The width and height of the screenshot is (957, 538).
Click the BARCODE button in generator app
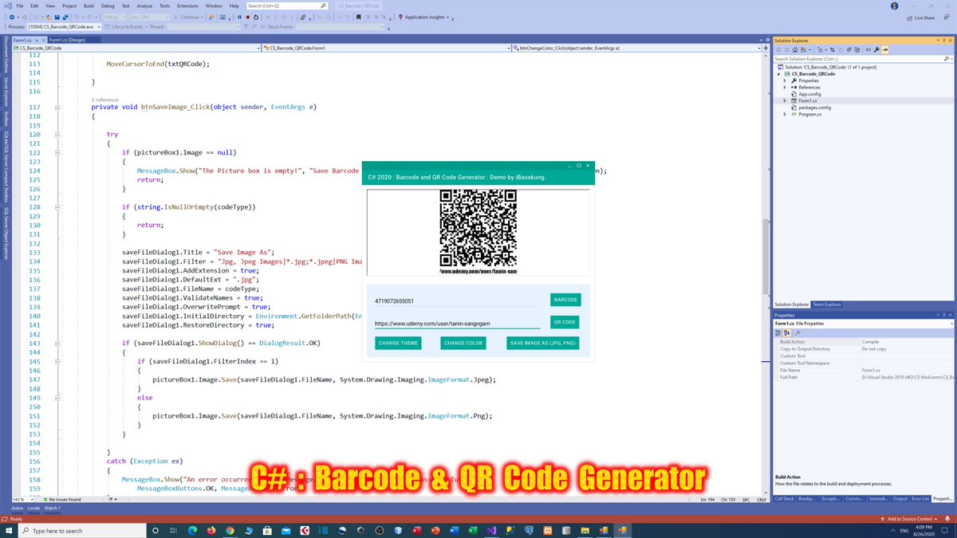(565, 300)
